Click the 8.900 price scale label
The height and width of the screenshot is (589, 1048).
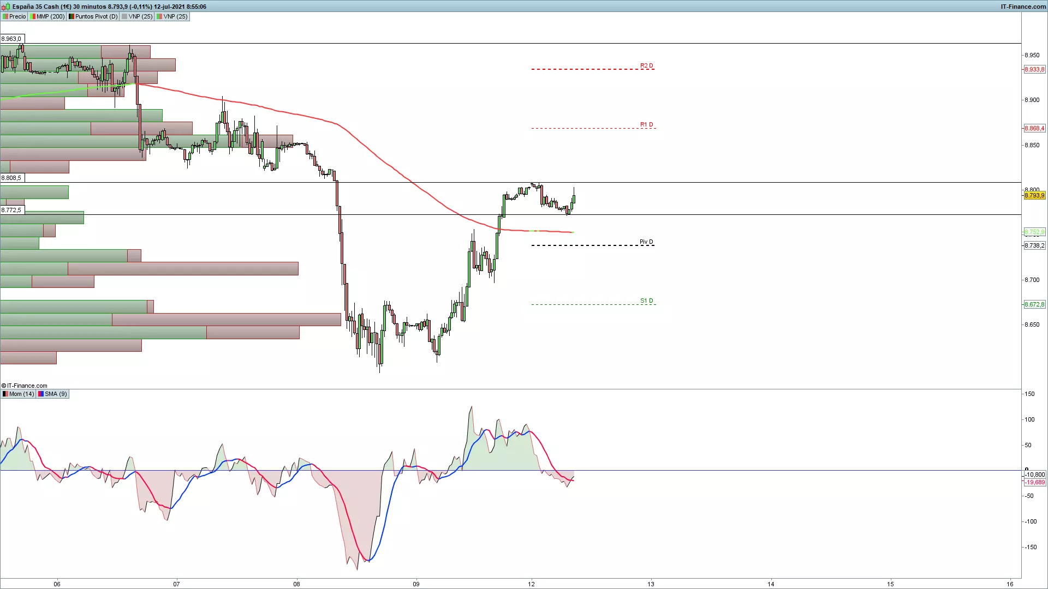pos(1032,100)
